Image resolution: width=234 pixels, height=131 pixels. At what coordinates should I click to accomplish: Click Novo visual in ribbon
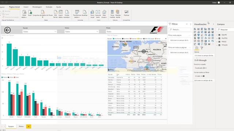93,14
